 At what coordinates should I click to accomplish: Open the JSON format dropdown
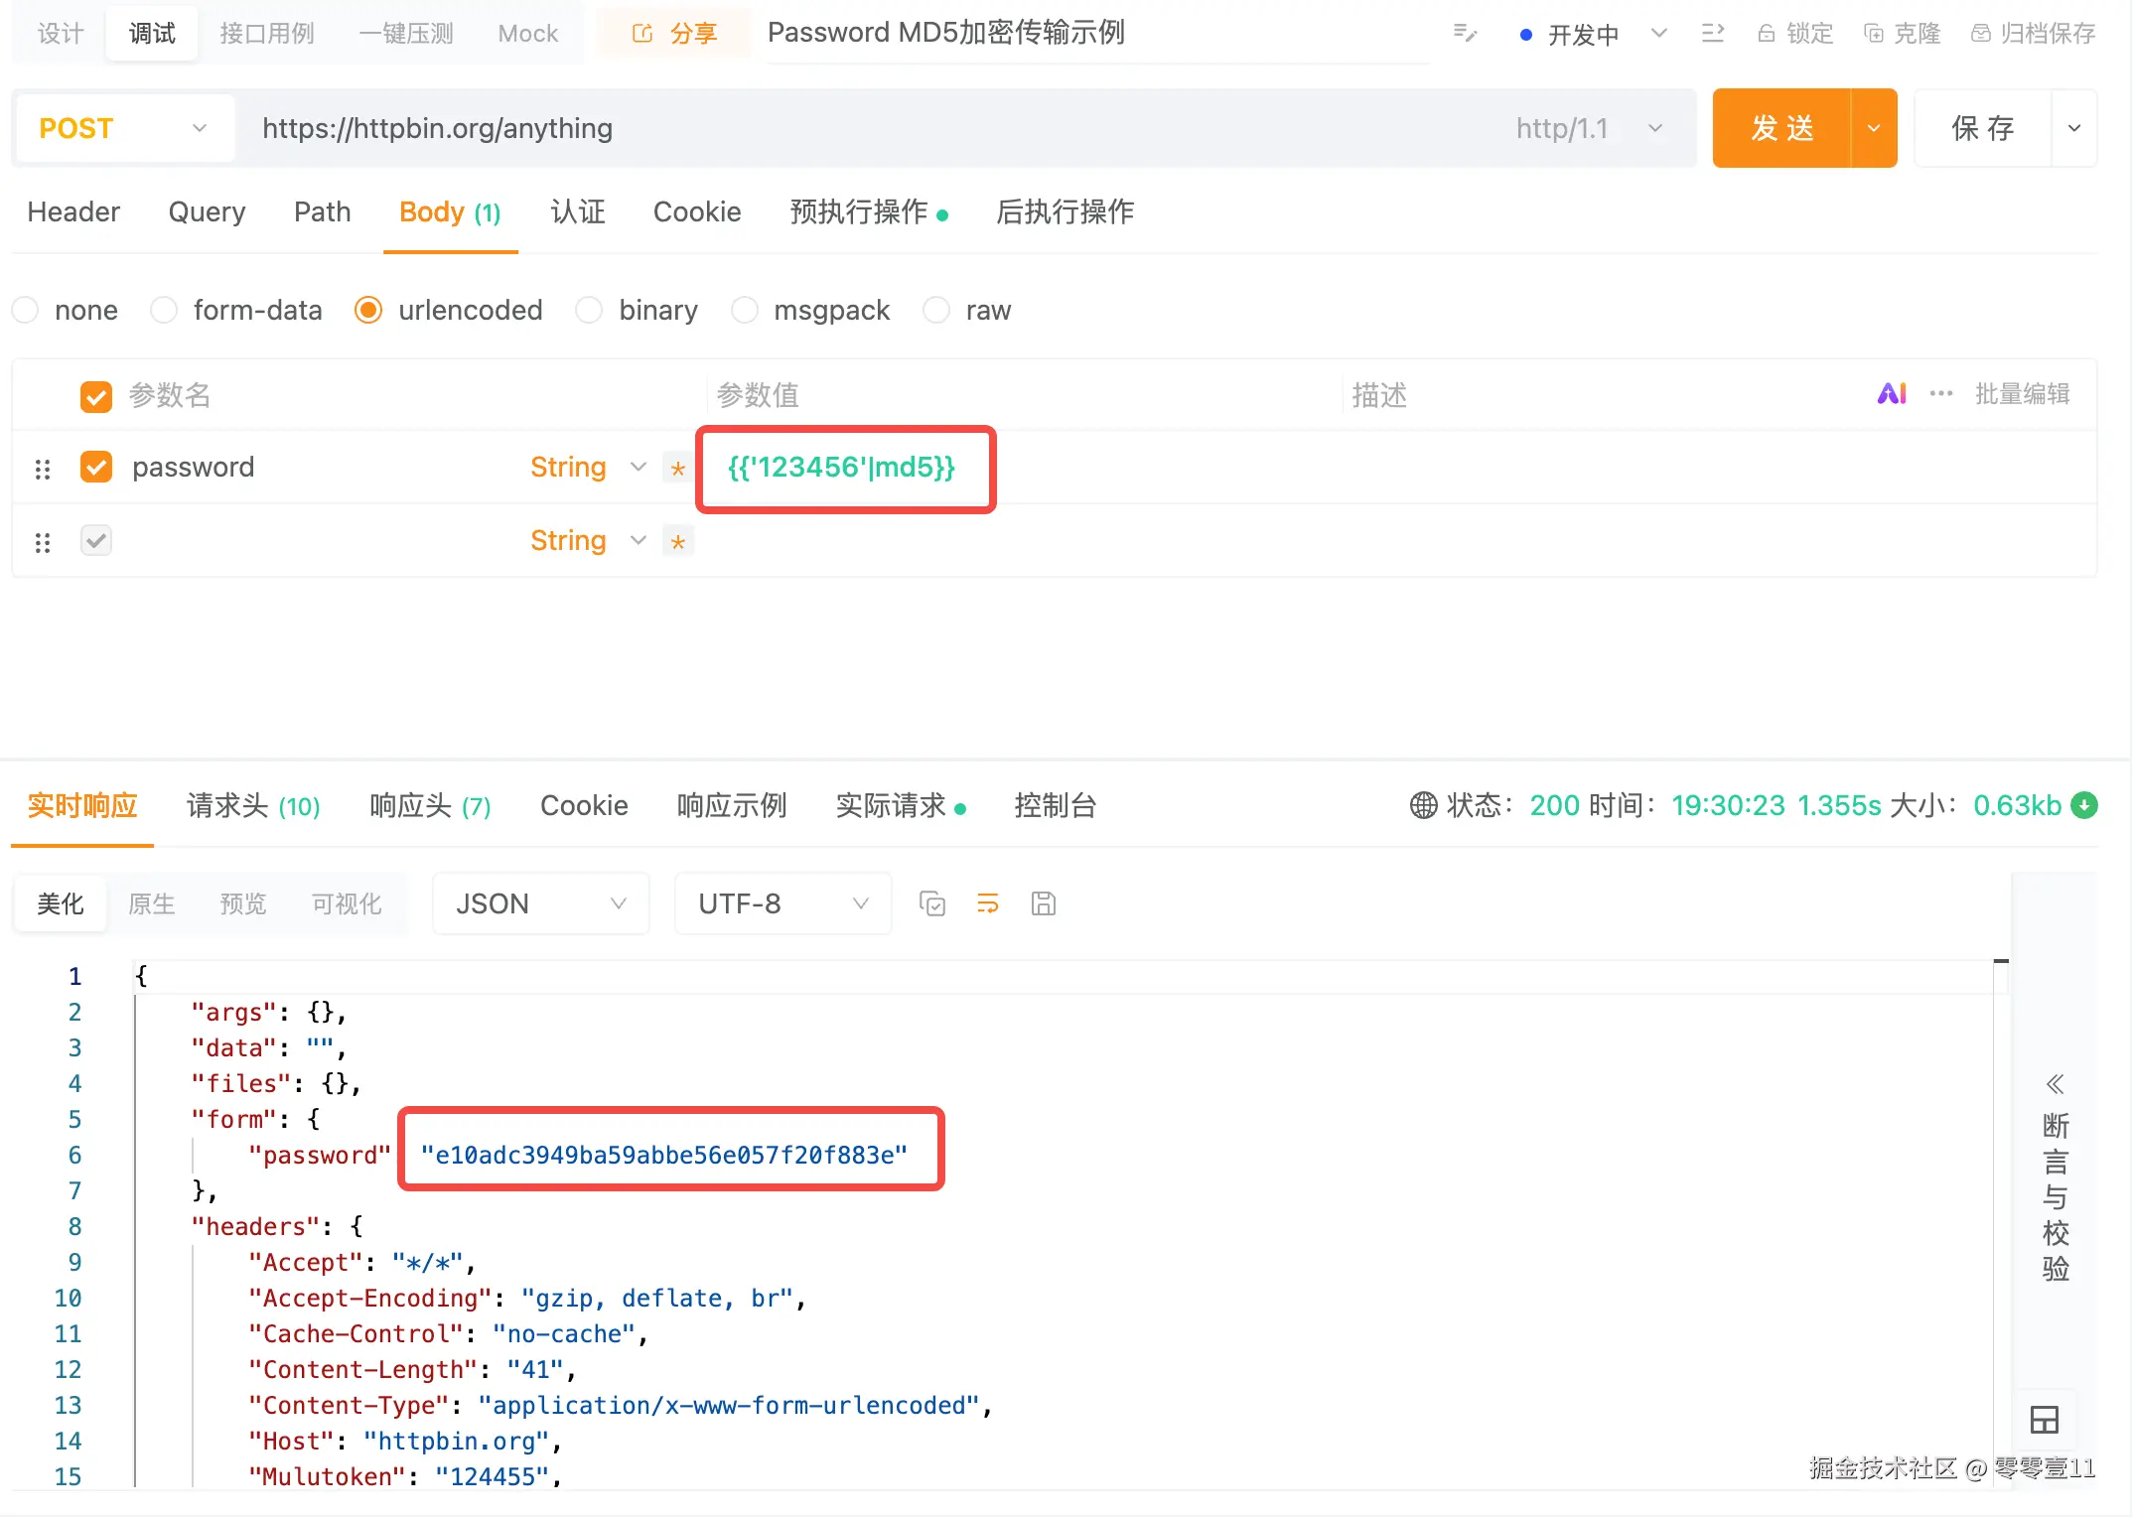pyautogui.click(x=540, y=903)
